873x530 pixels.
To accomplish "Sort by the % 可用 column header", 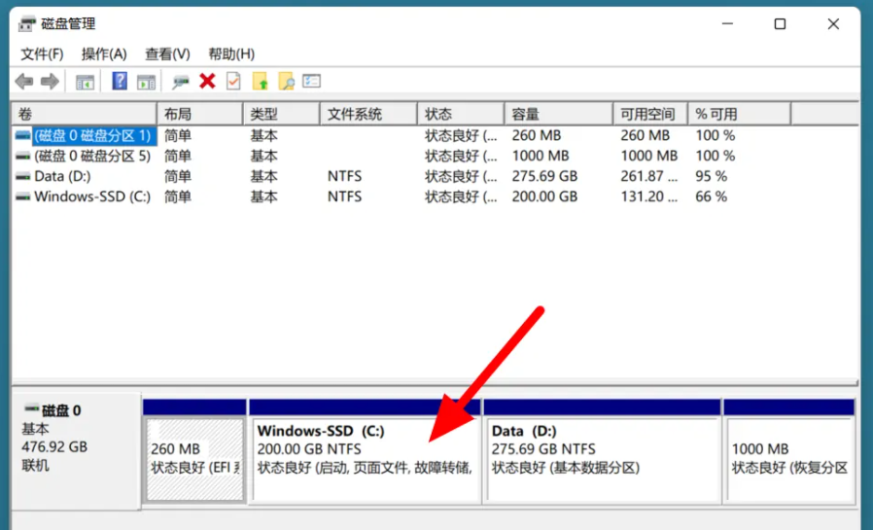I will [x=740, y=114].
